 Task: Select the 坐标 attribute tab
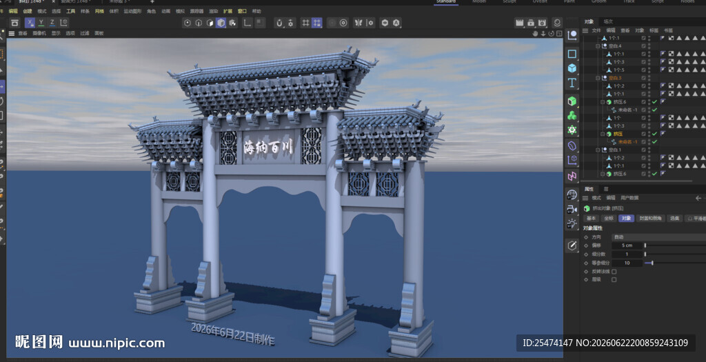click(609, 219)
